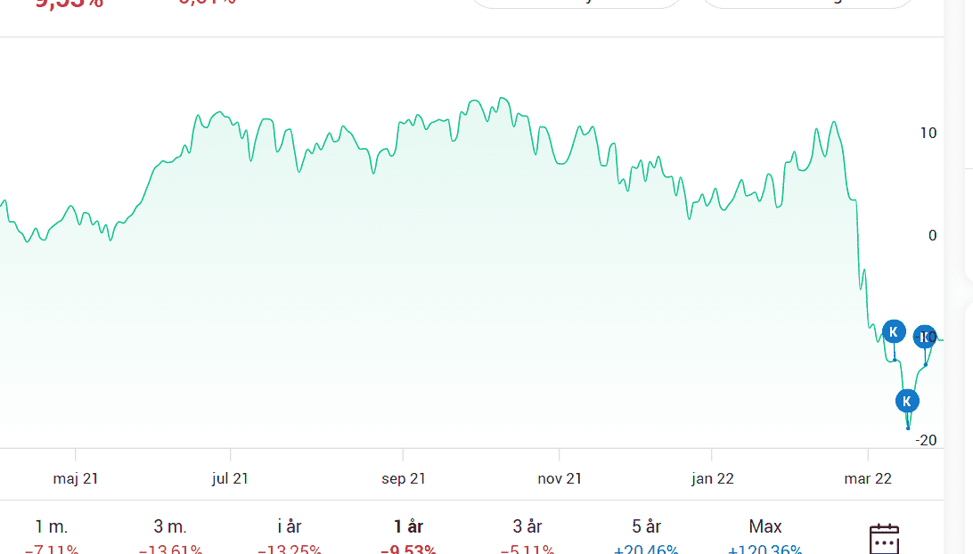973x554 pixels.
Task: Click the 0 label on the y-axis
Action: coord(932,236)
